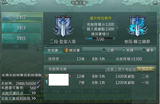Choose the 5對5 match mode
Screen dimensions: 160x104
pos(21,38)
